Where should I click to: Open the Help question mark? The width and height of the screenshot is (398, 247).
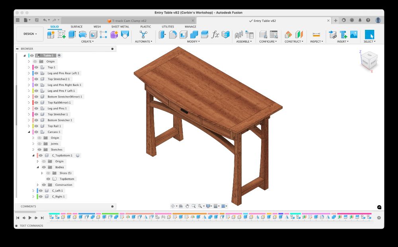coord(368,20)
